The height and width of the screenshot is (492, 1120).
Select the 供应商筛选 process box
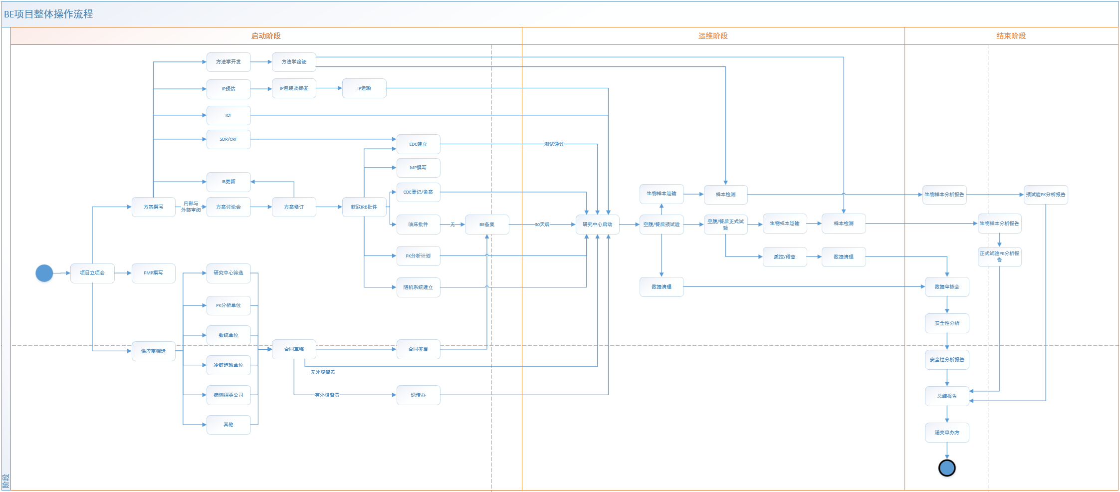[153, 351]
